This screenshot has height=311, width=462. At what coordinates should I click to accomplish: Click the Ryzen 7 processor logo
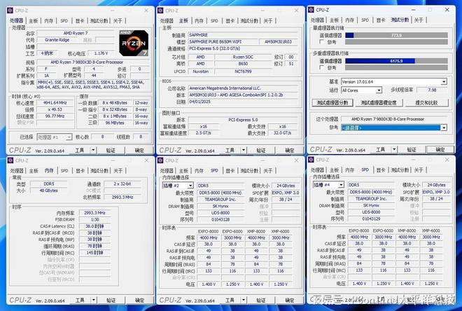click(134, 43)
